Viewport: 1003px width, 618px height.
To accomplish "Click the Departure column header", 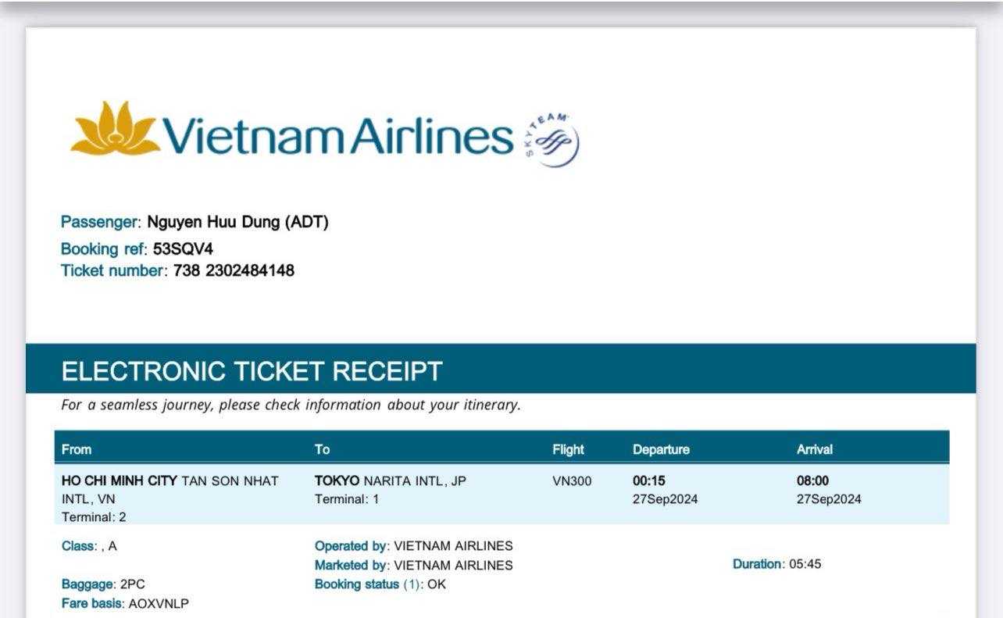I will [x=661, y=449].
